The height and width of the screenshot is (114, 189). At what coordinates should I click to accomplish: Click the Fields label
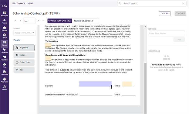16,40
